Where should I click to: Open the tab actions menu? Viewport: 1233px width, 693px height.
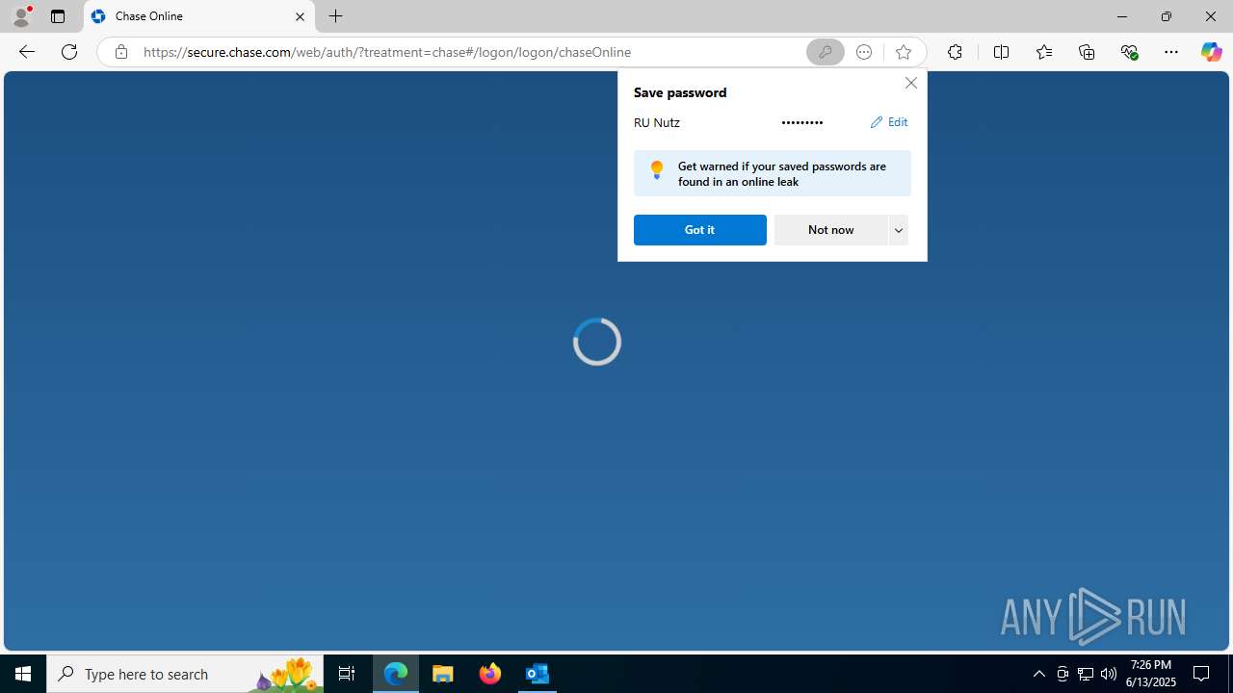click(58, 16)
